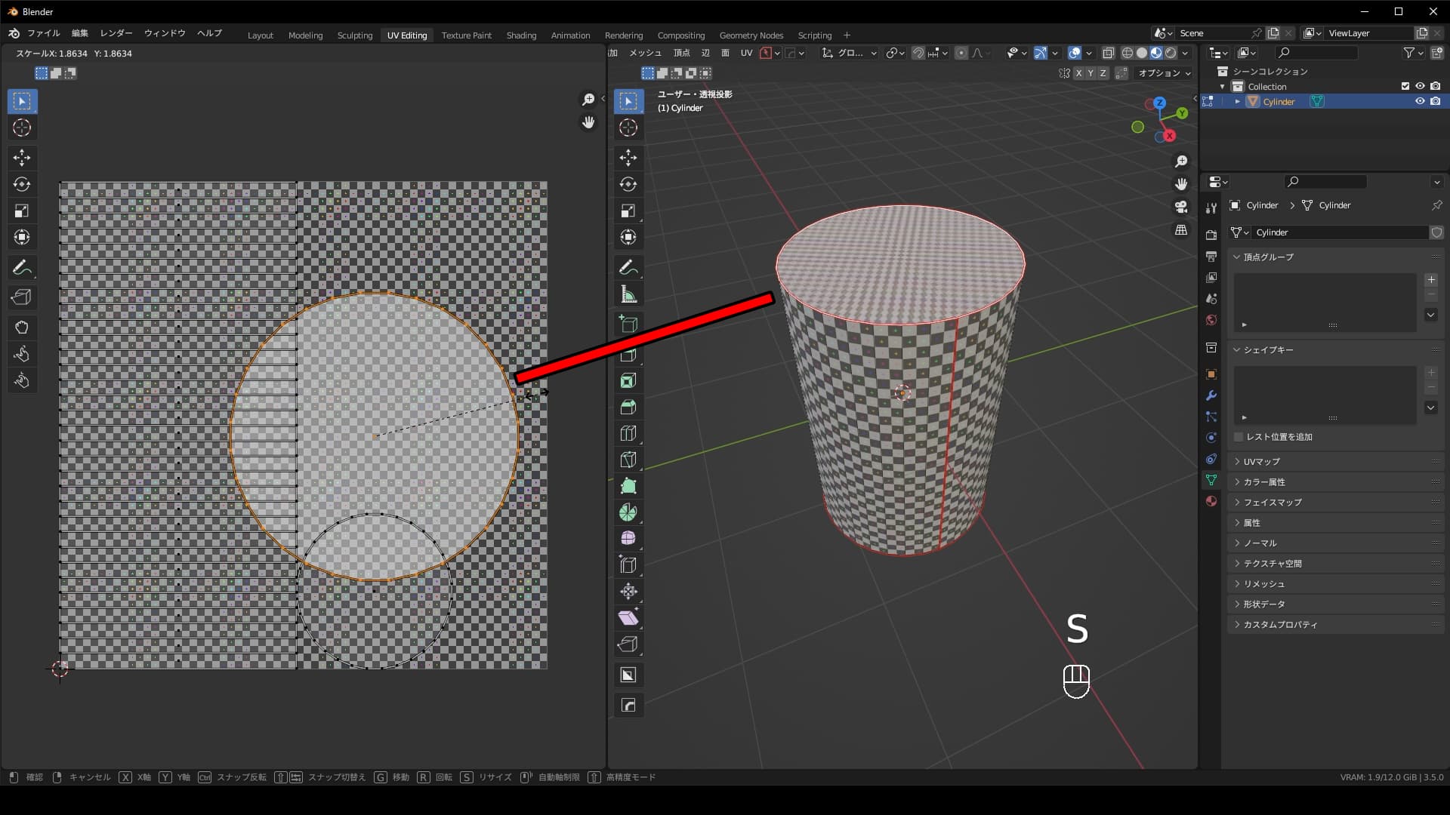The width and height of the screenshot is (1450, 815).
Task: Open Modifier Properties via the wrench icon
Action: 1211,395
